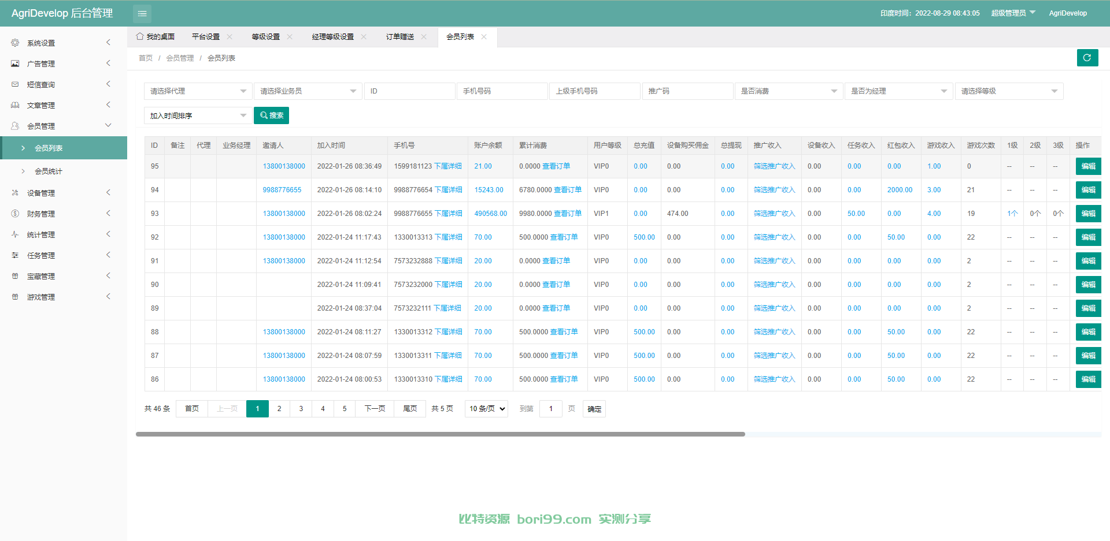Click the 推广码 input field
This screenshot has width=1110, height=541.
[687, 91]
